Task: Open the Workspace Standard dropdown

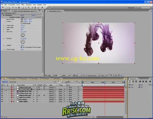Action: (x=144, y=8)
